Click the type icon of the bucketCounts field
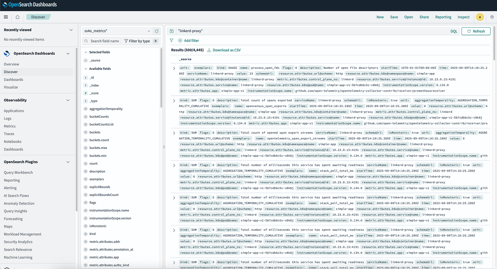The image size is (497, 269). point(86,117)
